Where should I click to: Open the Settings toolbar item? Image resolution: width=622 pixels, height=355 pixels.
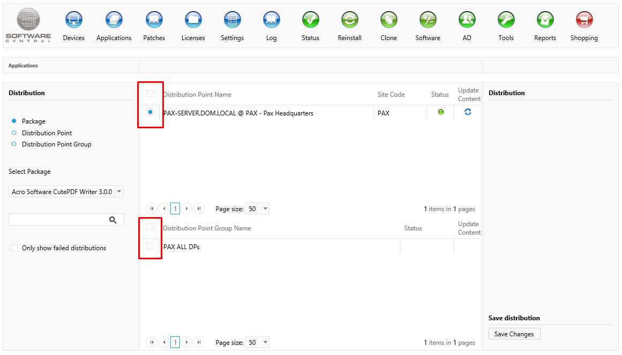pos(232,21)
